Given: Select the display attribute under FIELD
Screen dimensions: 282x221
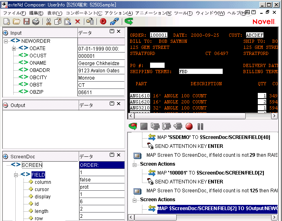Looking at the screenshot, I should click(43, 196).
